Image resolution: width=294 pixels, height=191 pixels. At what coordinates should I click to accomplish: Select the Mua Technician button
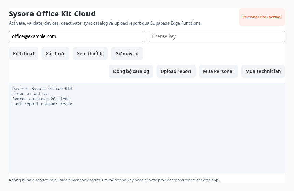[x=263, y=71]
